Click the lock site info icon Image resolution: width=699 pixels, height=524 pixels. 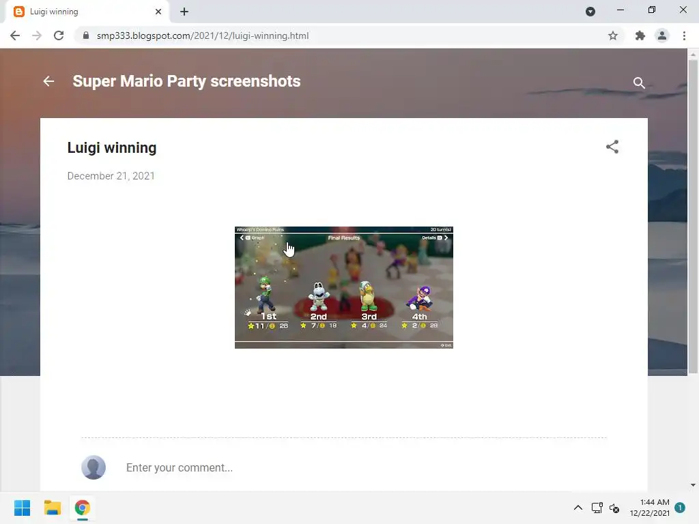tap(86, 35)
